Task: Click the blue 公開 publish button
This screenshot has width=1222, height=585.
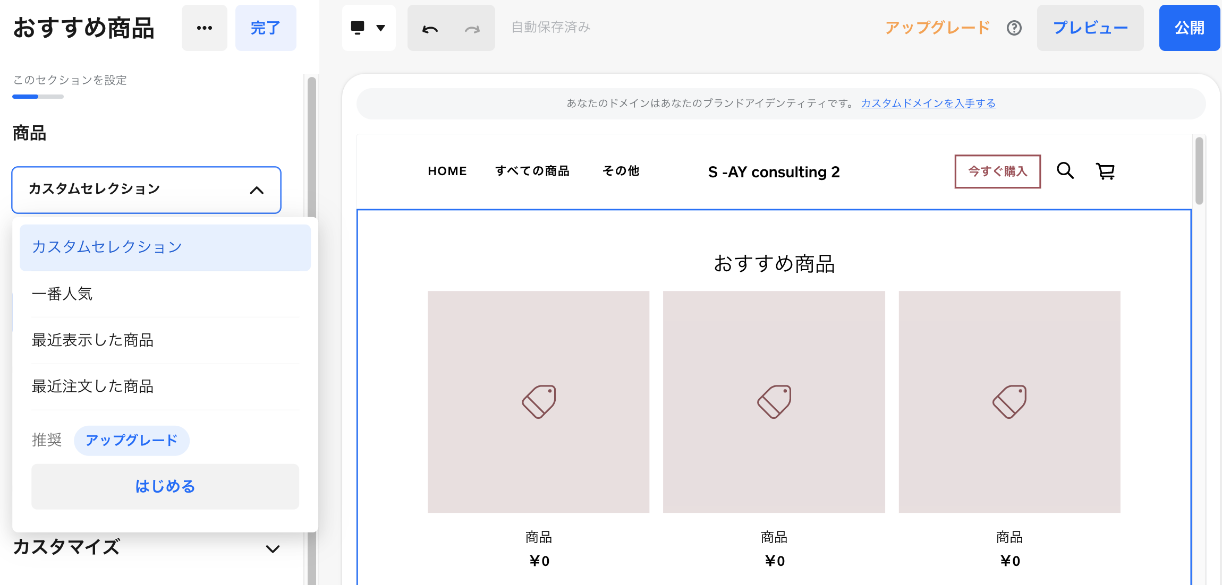Action: [1189, 28]
